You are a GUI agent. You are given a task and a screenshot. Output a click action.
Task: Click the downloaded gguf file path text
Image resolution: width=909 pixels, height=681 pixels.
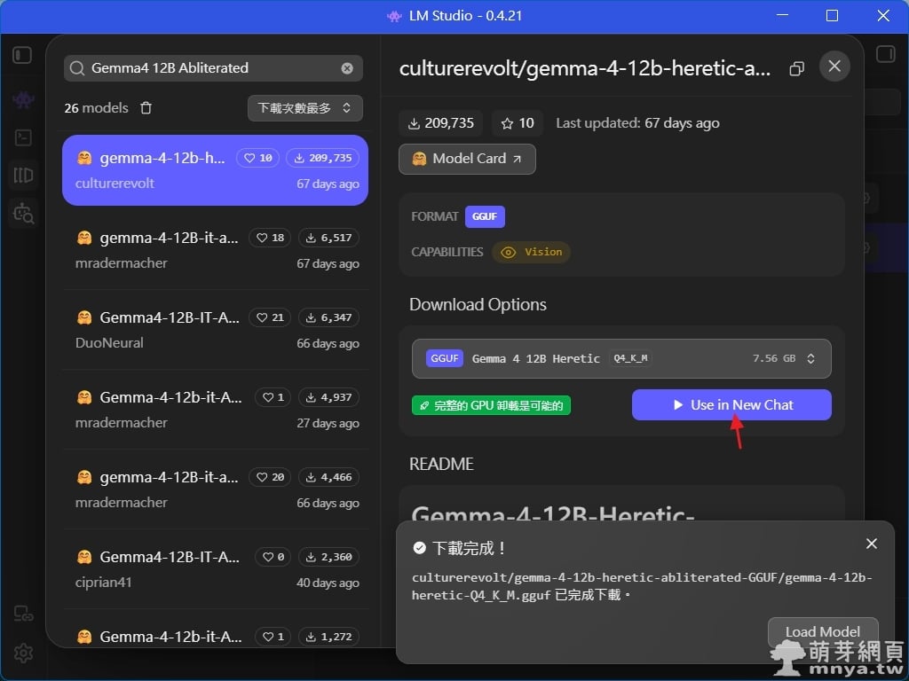642,586
